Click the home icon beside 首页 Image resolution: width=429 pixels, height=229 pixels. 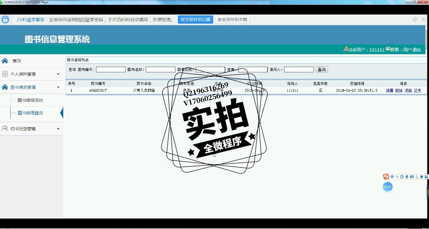point(5,61)
